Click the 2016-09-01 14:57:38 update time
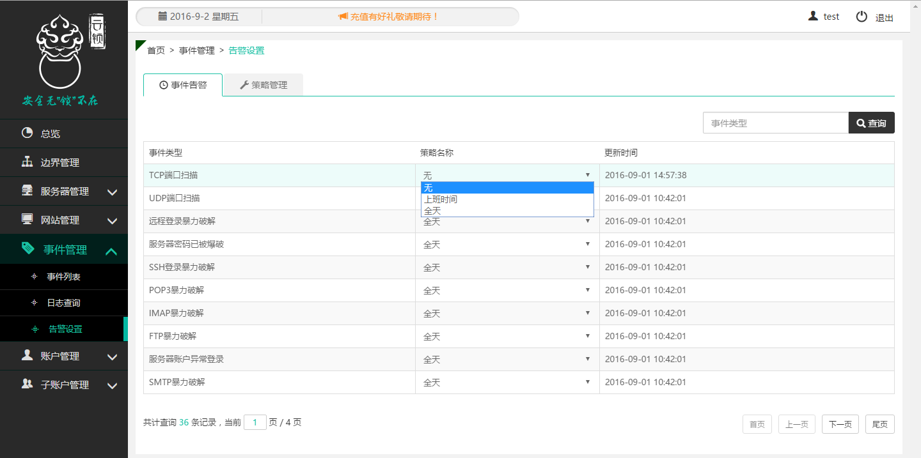Image resolution: width=921 pixels, height=458 pixels. click(646, 175)
